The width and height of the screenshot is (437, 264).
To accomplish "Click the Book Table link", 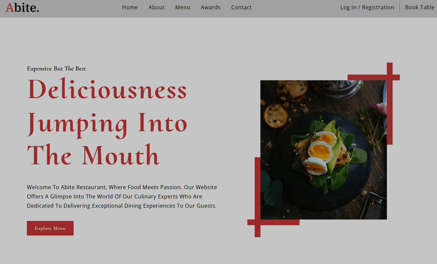I will click(x=420, y=7).
